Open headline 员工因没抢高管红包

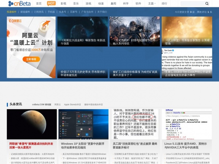click(x=135, y=145)
